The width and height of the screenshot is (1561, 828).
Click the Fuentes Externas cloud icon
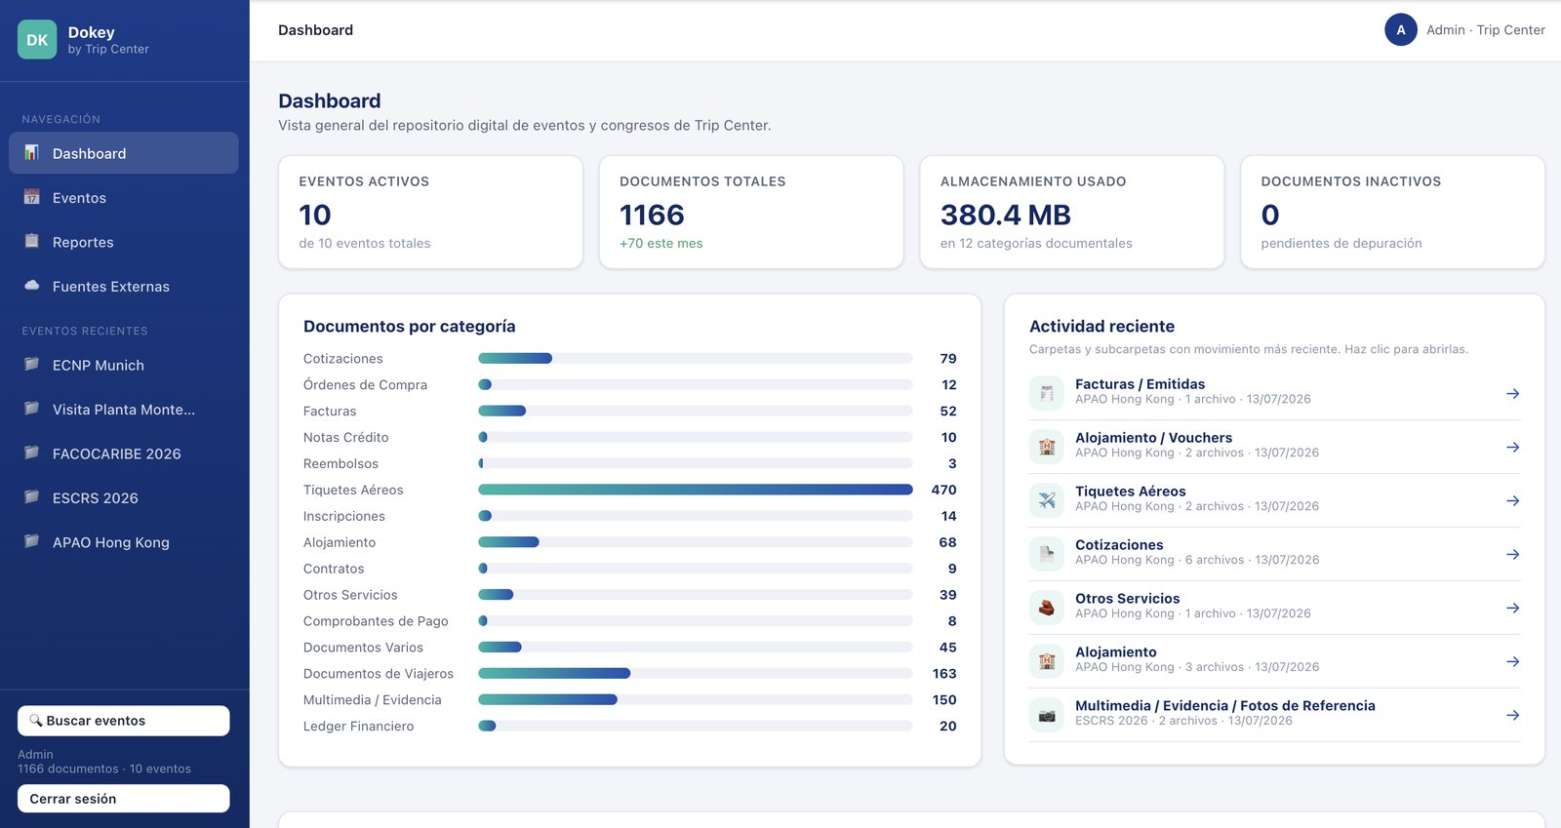pos(31,286)
